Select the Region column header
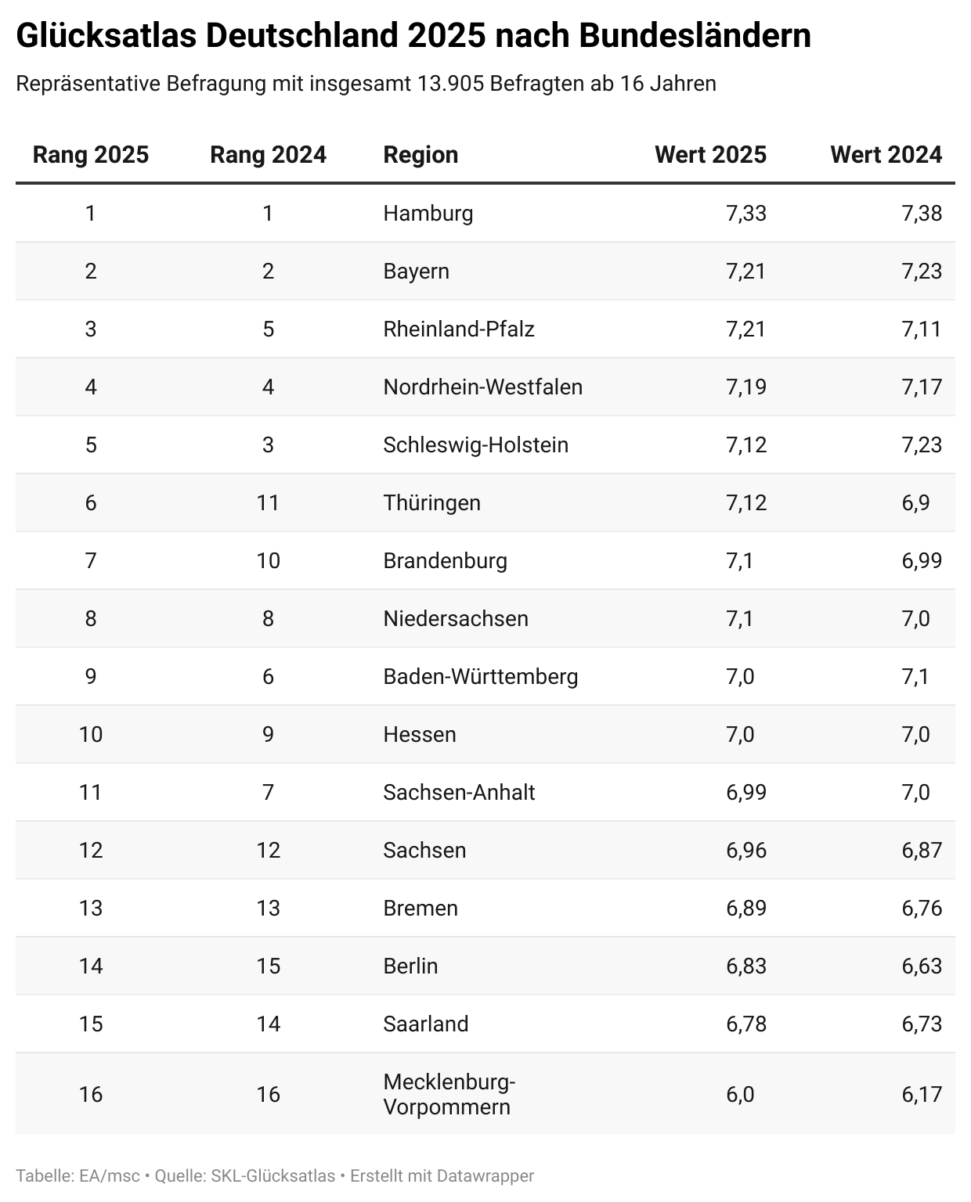This screenshot has height=1202, width=971. (x=421, y=154)
